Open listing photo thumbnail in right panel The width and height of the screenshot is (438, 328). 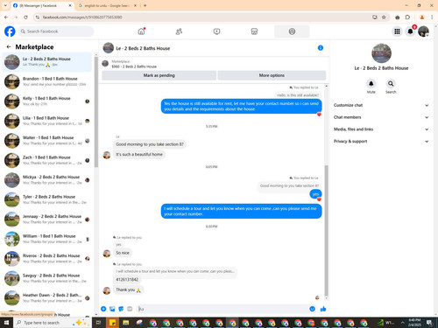[x=381, y=53]
